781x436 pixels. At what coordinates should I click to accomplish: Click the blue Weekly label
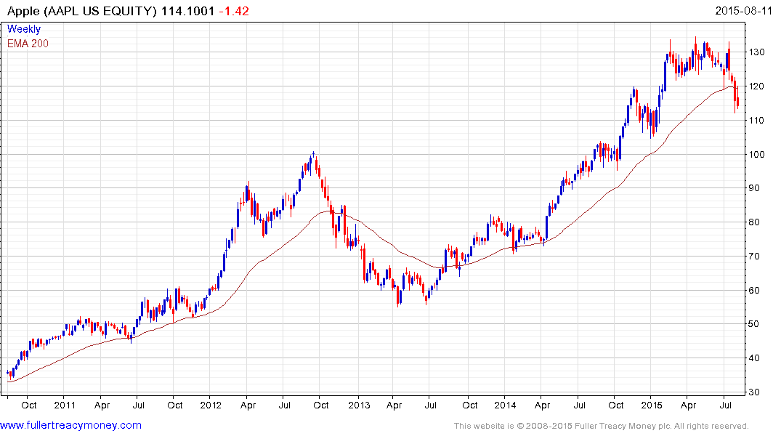pos(24,29)
